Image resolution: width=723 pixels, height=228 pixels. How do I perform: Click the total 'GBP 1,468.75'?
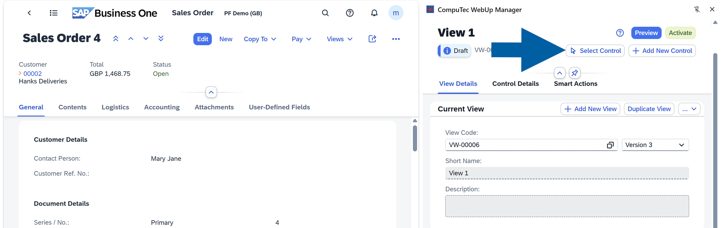tap(110, 74)
